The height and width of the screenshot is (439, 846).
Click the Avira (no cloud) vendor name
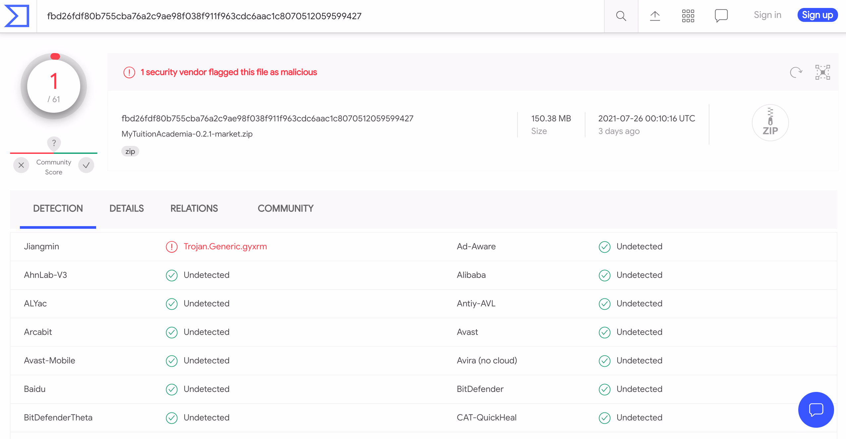(487, 360)
